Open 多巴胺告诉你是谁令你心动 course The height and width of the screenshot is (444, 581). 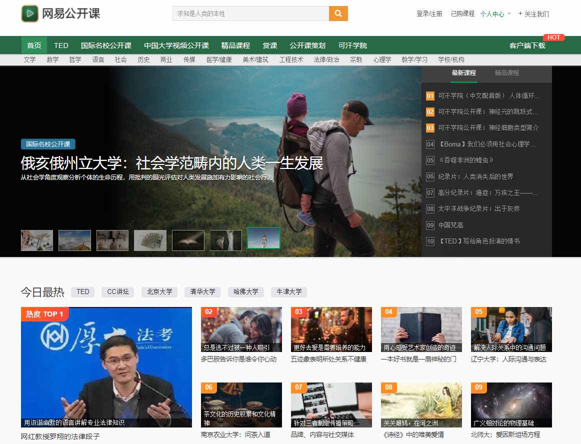pos(242,358)
